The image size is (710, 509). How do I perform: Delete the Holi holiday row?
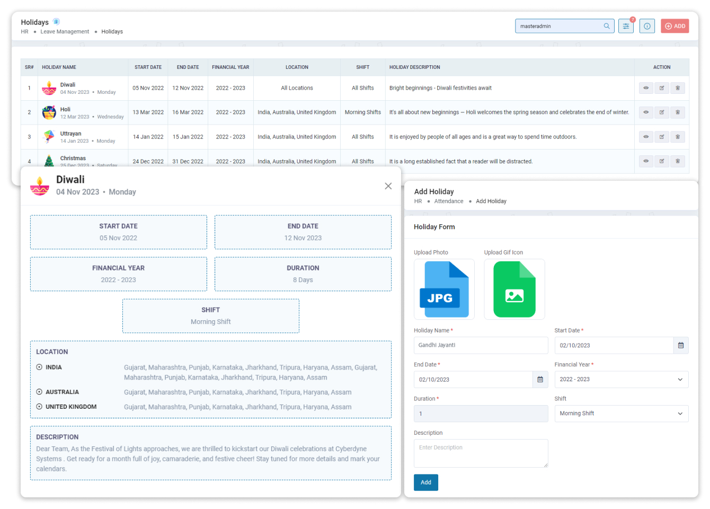point(678,112)
